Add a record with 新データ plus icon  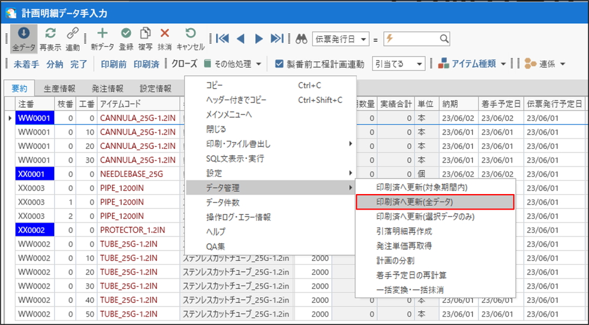tap(102, 33)
